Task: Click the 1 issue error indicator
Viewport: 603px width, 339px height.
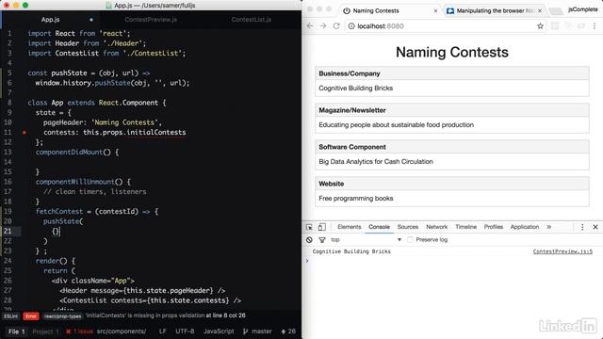Action: click(x=79, y=331)
